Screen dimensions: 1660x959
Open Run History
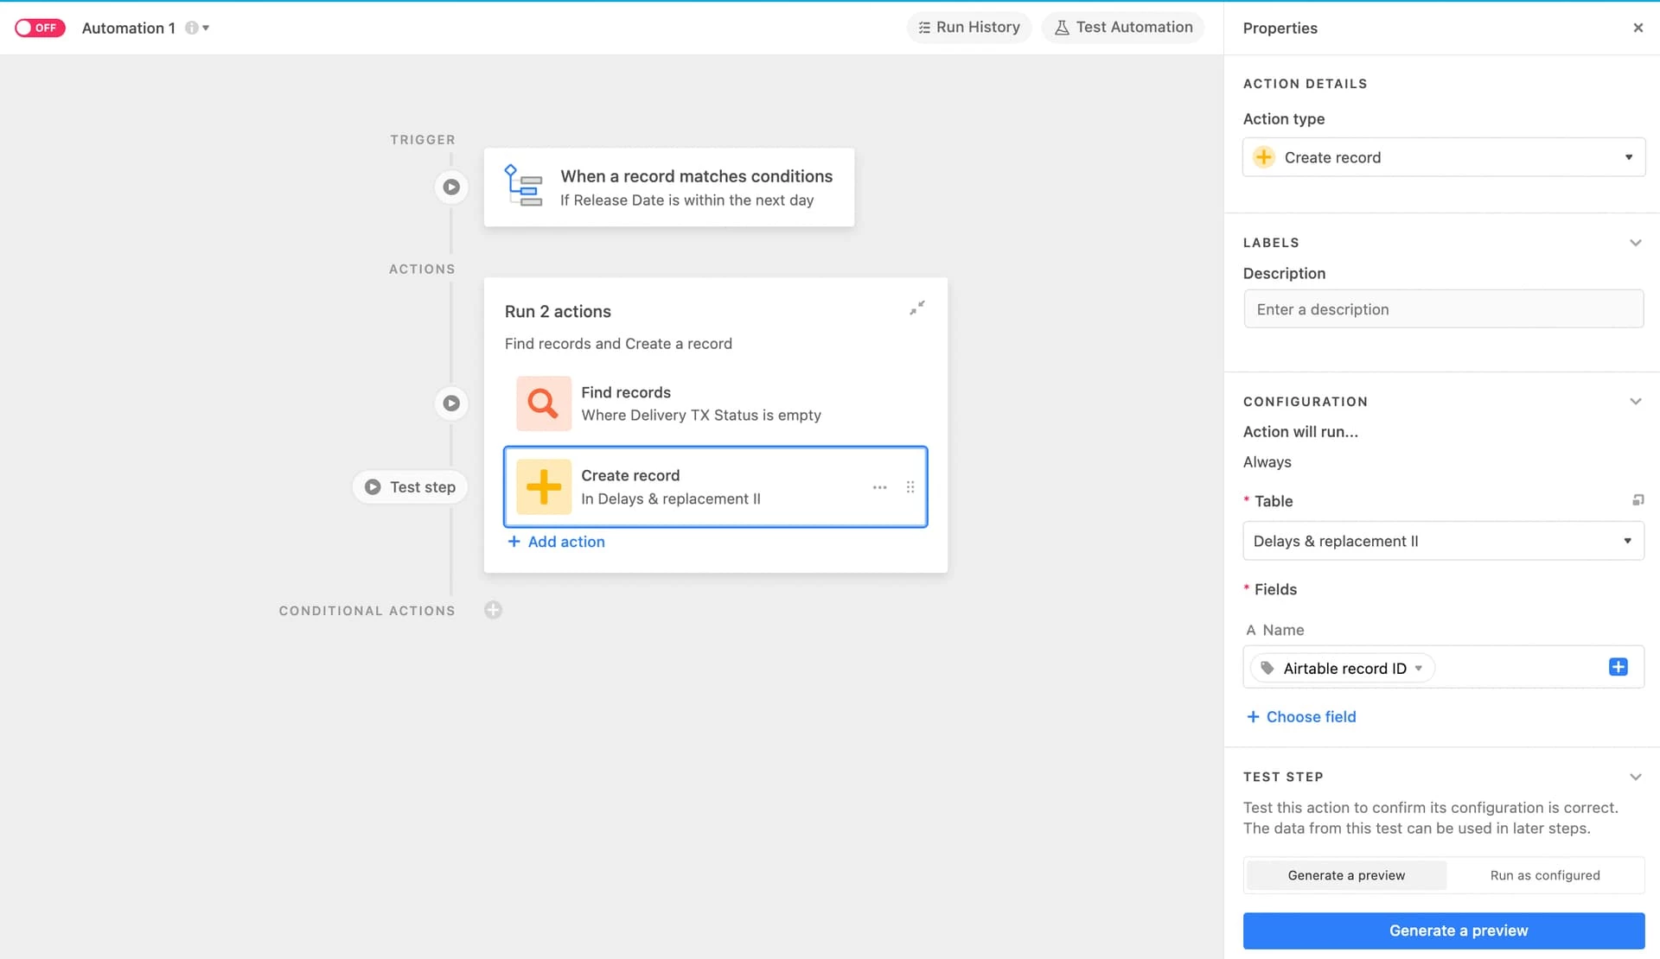pyautogui.click(x=968, y=28)
